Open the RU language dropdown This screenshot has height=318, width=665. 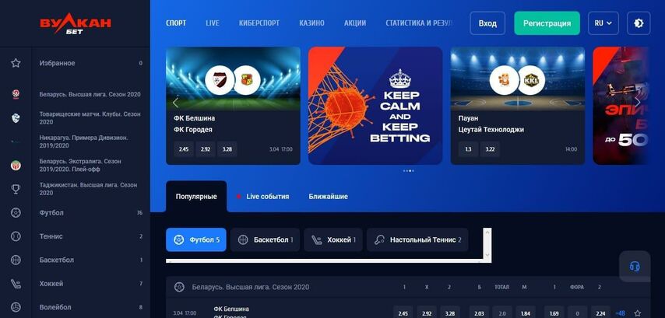click(x=603, y=23)
